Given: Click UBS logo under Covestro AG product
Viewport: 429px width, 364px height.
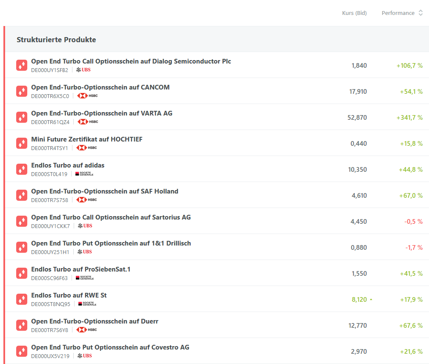Looking at the screenshot, I should click(x=84, y=356).
